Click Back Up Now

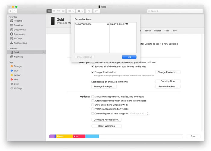[168, 81]
